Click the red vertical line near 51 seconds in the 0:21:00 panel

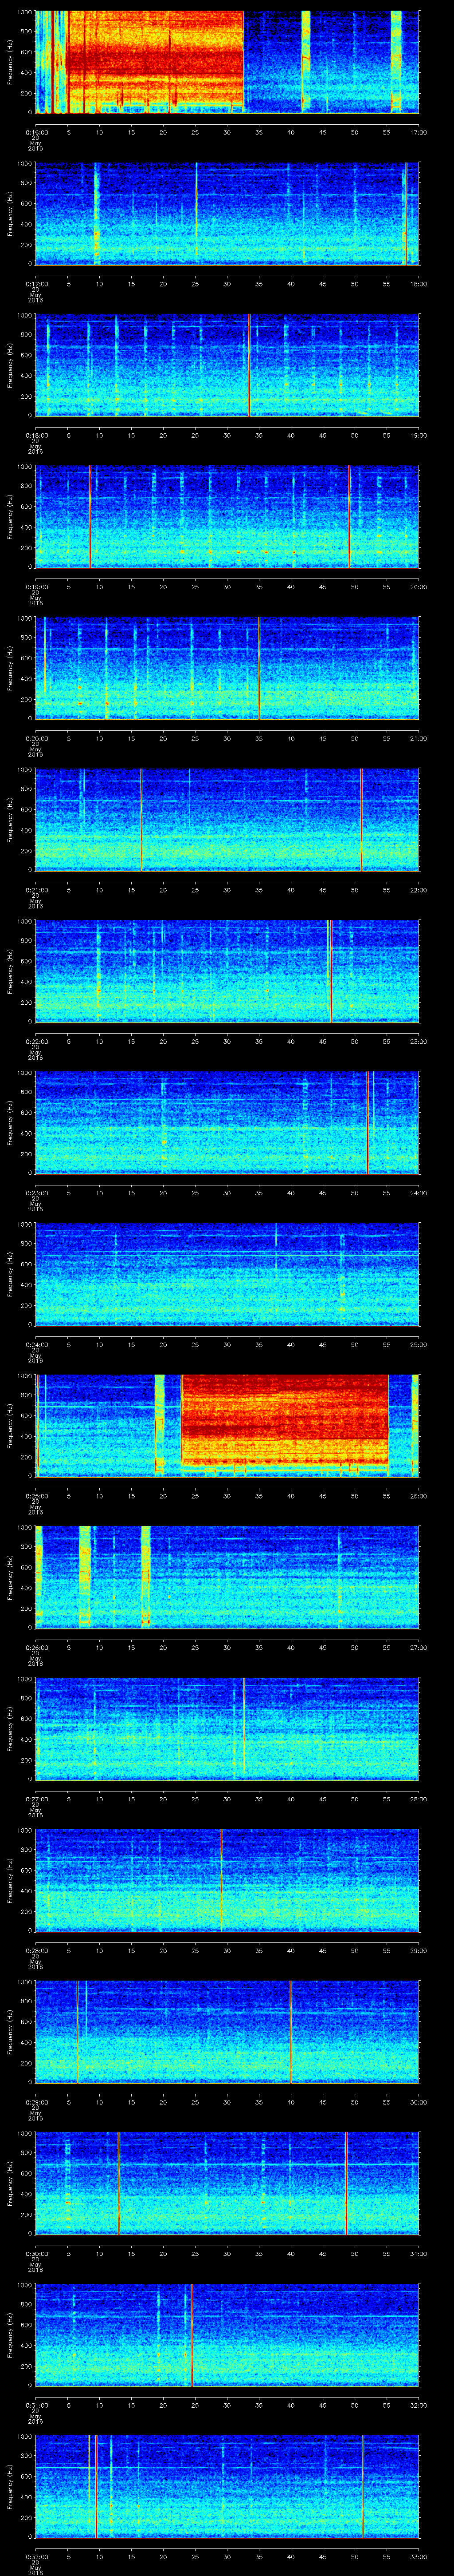(361, 819)
